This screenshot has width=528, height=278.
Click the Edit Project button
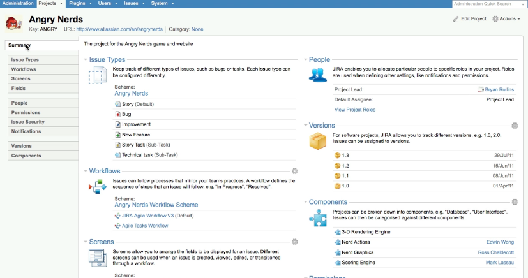[x=469, y=19]
